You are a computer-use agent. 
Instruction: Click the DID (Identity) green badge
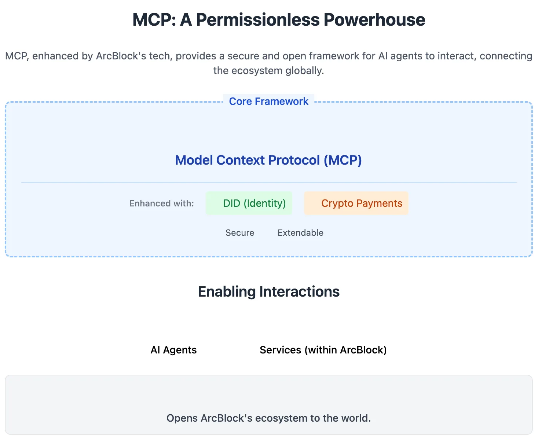249,203
